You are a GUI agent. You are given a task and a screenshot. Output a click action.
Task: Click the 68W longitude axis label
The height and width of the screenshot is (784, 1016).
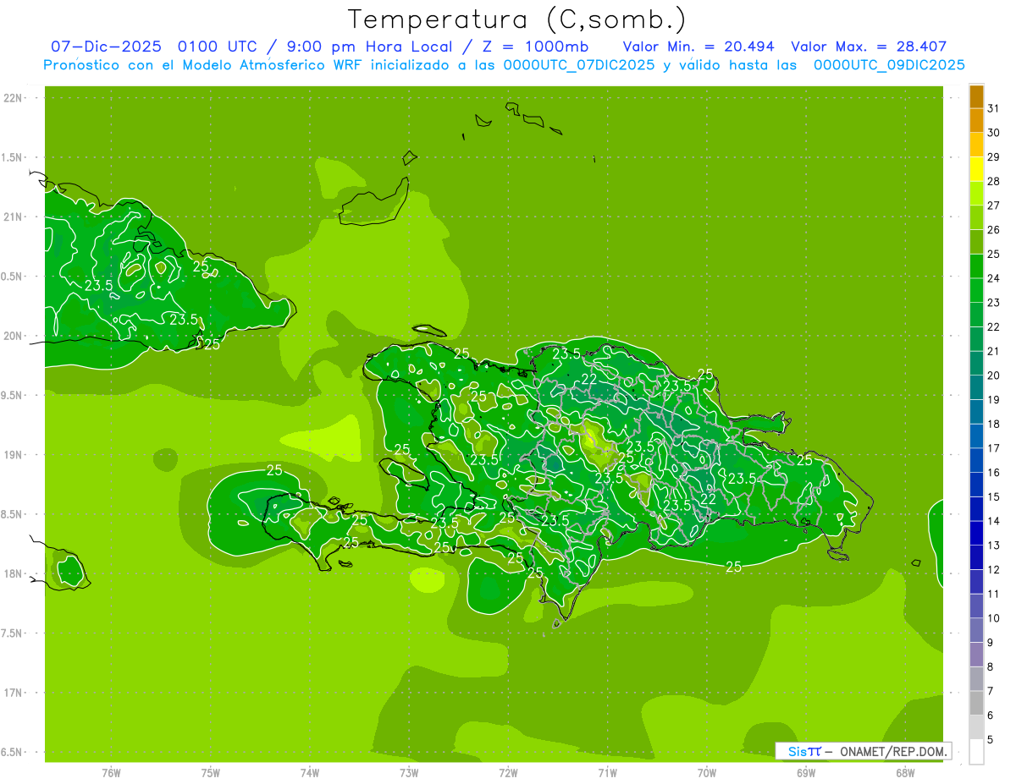(x=905, y=773)
